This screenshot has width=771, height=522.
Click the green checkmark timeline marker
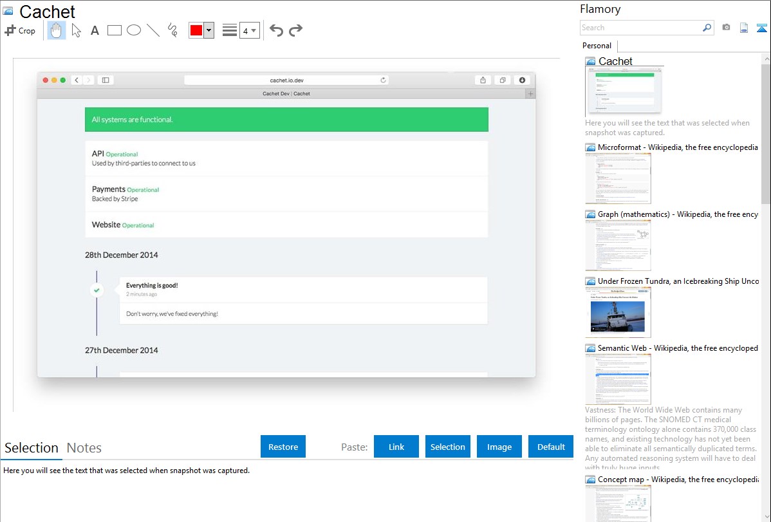97,290
